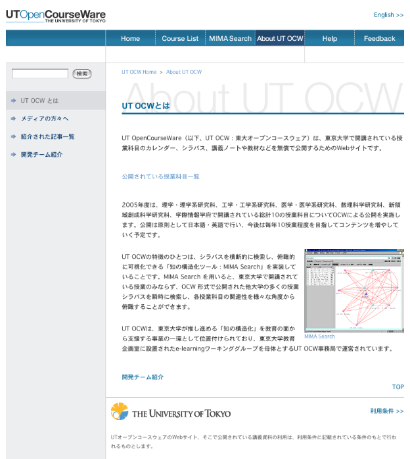Follow the UT OCW Home breadcrumb
Image resolution: width=410 pixels, height=459 pixels.
coord(139,72)
